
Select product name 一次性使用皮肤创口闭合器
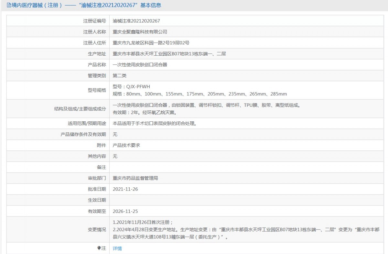[140, 65]
